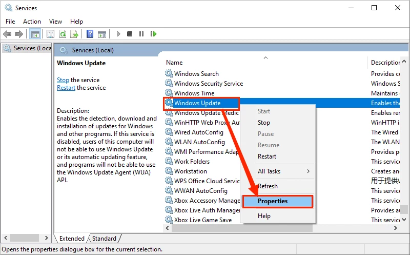410x255 pixels.
Task: Sort by the Description column header
Action: click(384, 62)
